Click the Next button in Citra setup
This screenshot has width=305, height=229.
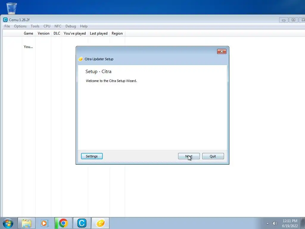(189, 156)
